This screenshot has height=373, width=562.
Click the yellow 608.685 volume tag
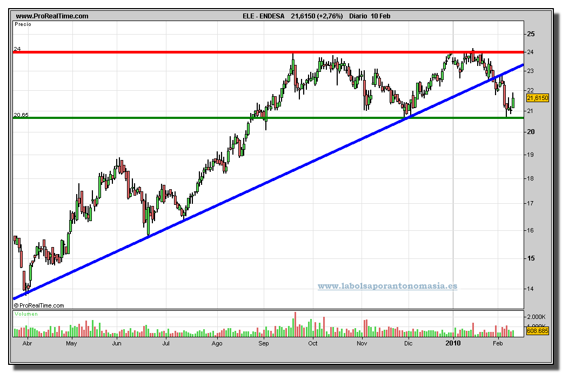click(x=537, y=331)
